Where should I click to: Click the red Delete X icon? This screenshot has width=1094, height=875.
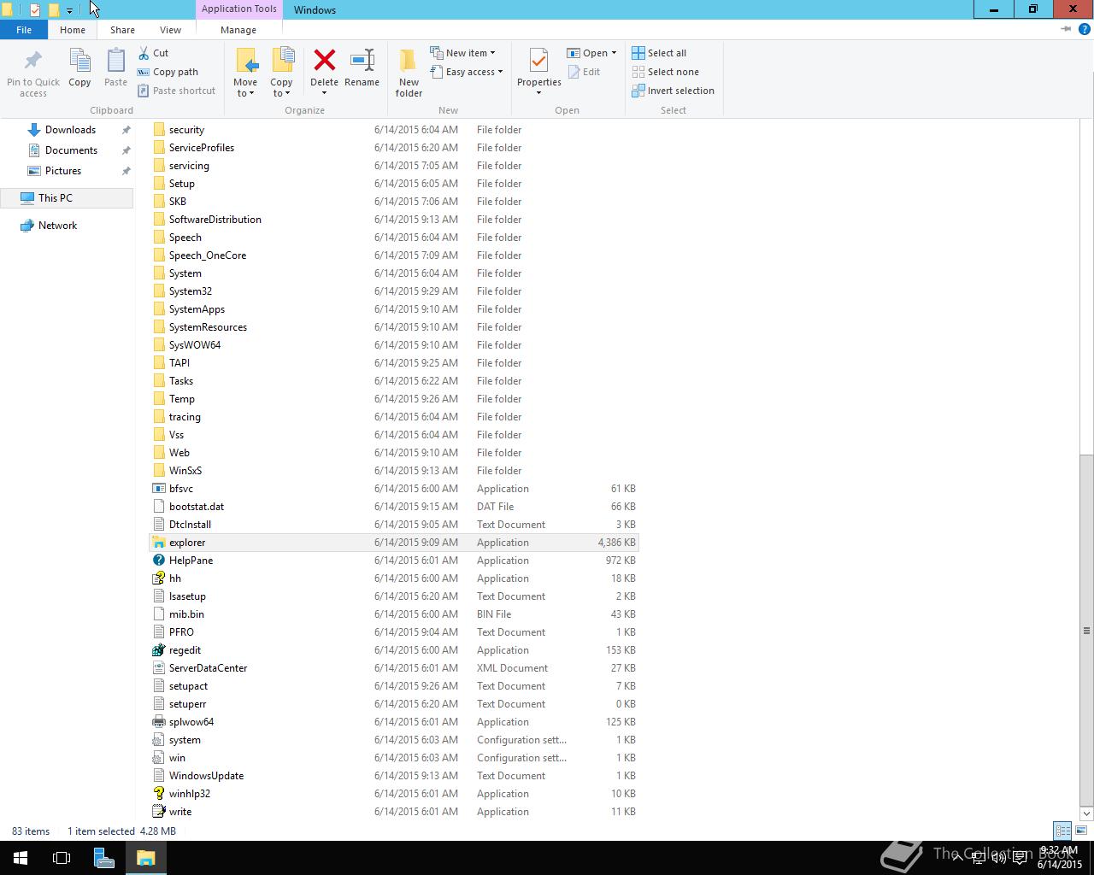(x=324, y=61)
